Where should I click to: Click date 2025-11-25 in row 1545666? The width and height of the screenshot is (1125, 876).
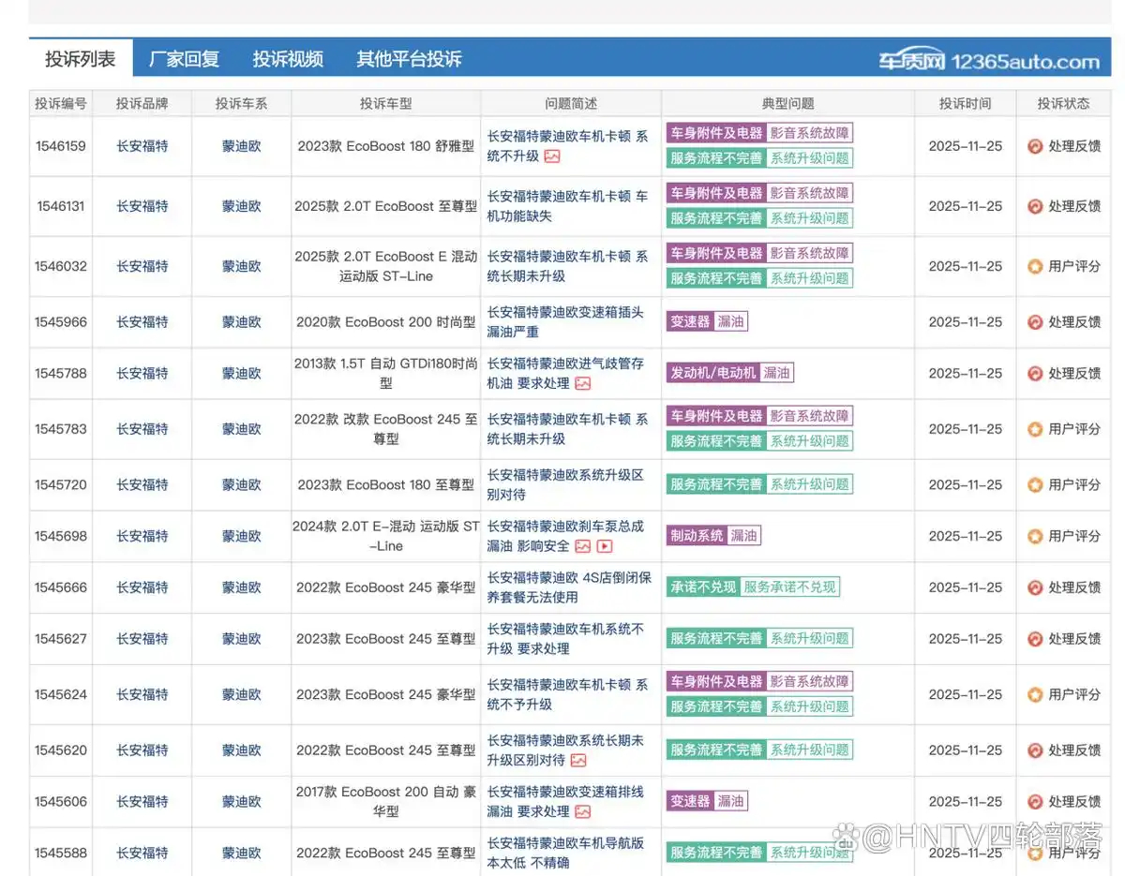click(x=966, y=587)
